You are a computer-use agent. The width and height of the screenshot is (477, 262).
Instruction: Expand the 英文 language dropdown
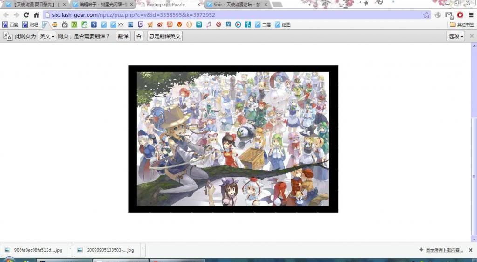click(x=47, y=36)
